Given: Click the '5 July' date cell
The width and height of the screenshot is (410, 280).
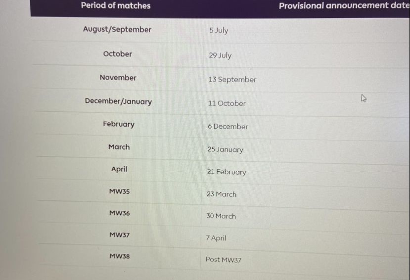Looking at the screenshot, I should click(x=219, y=30).
